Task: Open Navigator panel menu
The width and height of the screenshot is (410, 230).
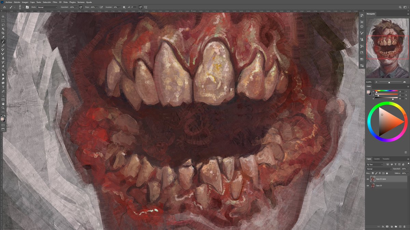Action: [408, 14]
